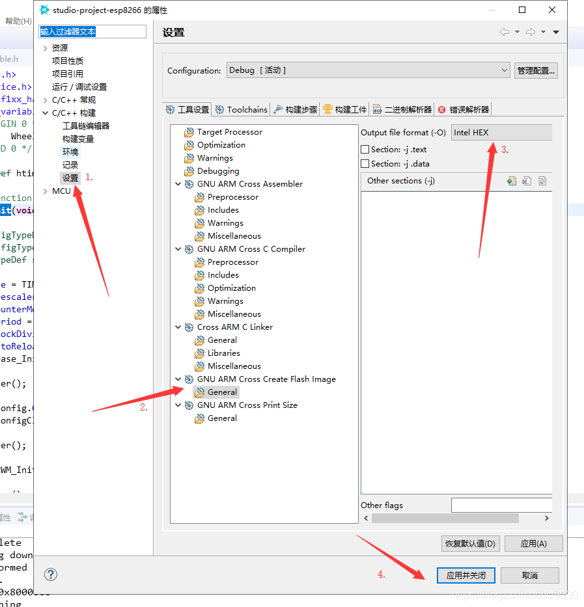
Task: Click the 取消 button
Action: point(530,575)
